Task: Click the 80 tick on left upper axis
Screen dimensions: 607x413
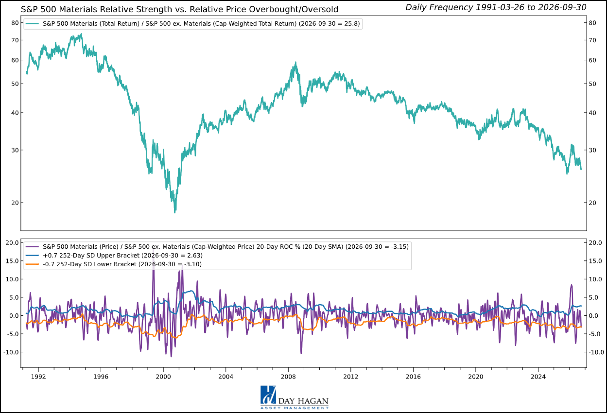Action: [x=14, y=23]
